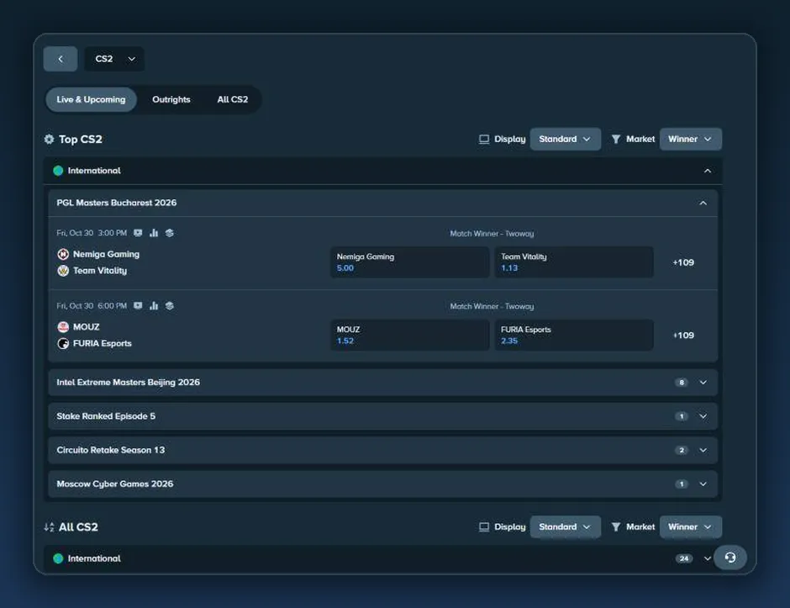The image size is (790, 608).
Task: Select the Live & Upcoming tab
Action: coord(92,100)
